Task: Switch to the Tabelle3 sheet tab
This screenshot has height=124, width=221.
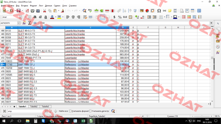Action: (45, 107)
